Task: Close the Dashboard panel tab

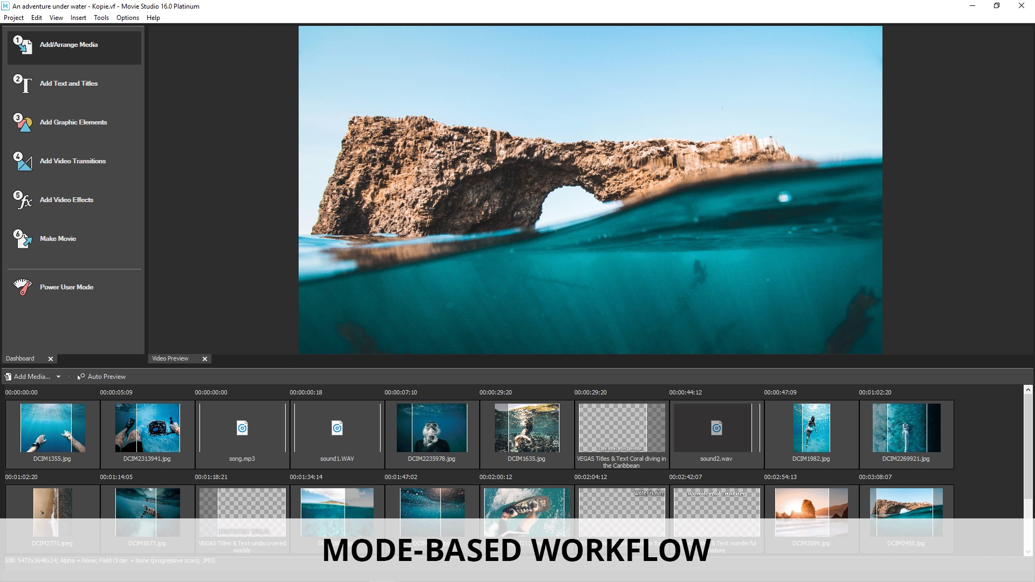Action: point(51,359)
